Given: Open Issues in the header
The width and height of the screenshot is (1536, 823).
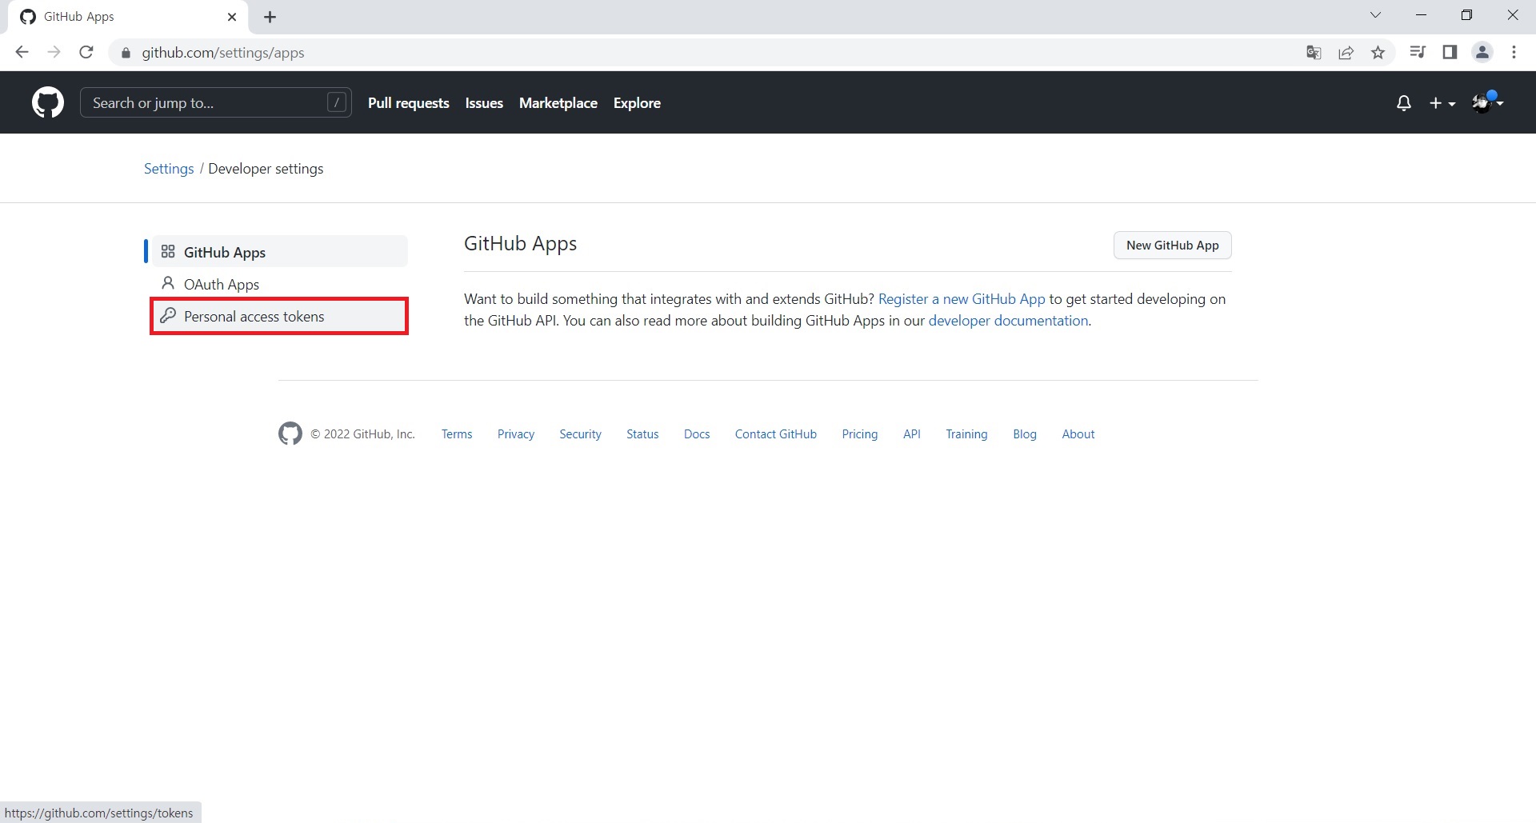Looking at the screenshot, I should [484, 103].
